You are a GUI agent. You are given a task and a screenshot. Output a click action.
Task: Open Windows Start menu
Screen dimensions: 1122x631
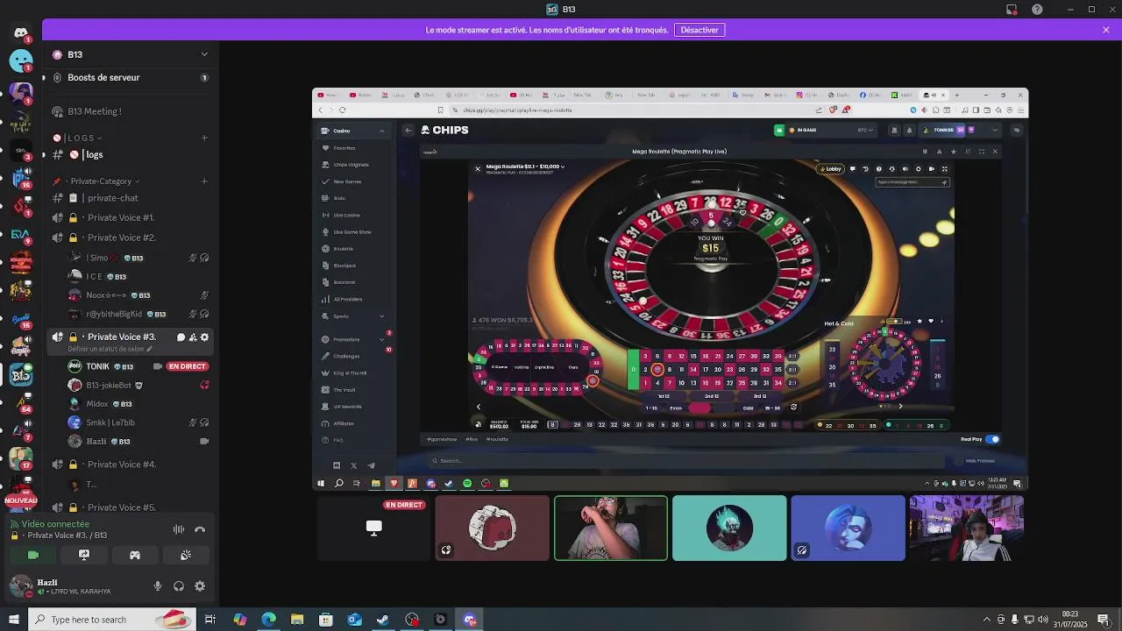pyautogui.click(x=13, y=620)
